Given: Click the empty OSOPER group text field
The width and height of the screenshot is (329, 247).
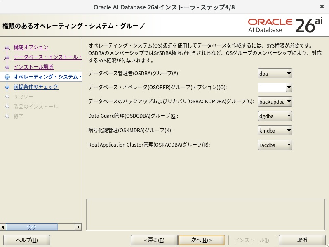Looking at the screenshot, I should click(272, 87).
